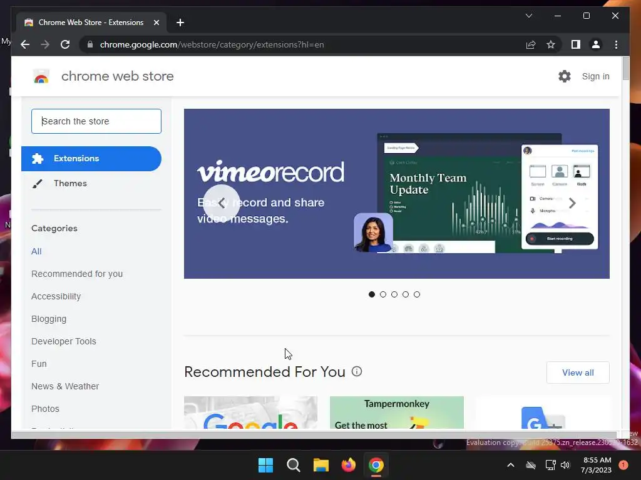View site info via the padlock icon

pyautogui.click(x=90, y=44)
